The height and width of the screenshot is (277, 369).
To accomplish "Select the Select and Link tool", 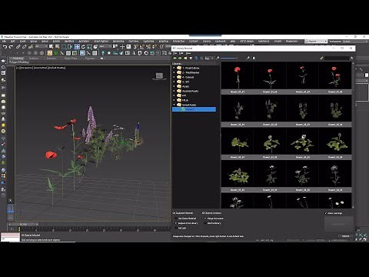I will tap(18, 47).
